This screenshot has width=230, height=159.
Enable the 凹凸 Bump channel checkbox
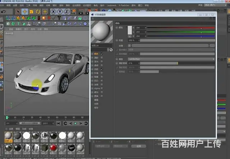pyautogui.click(x=102, y=81)
